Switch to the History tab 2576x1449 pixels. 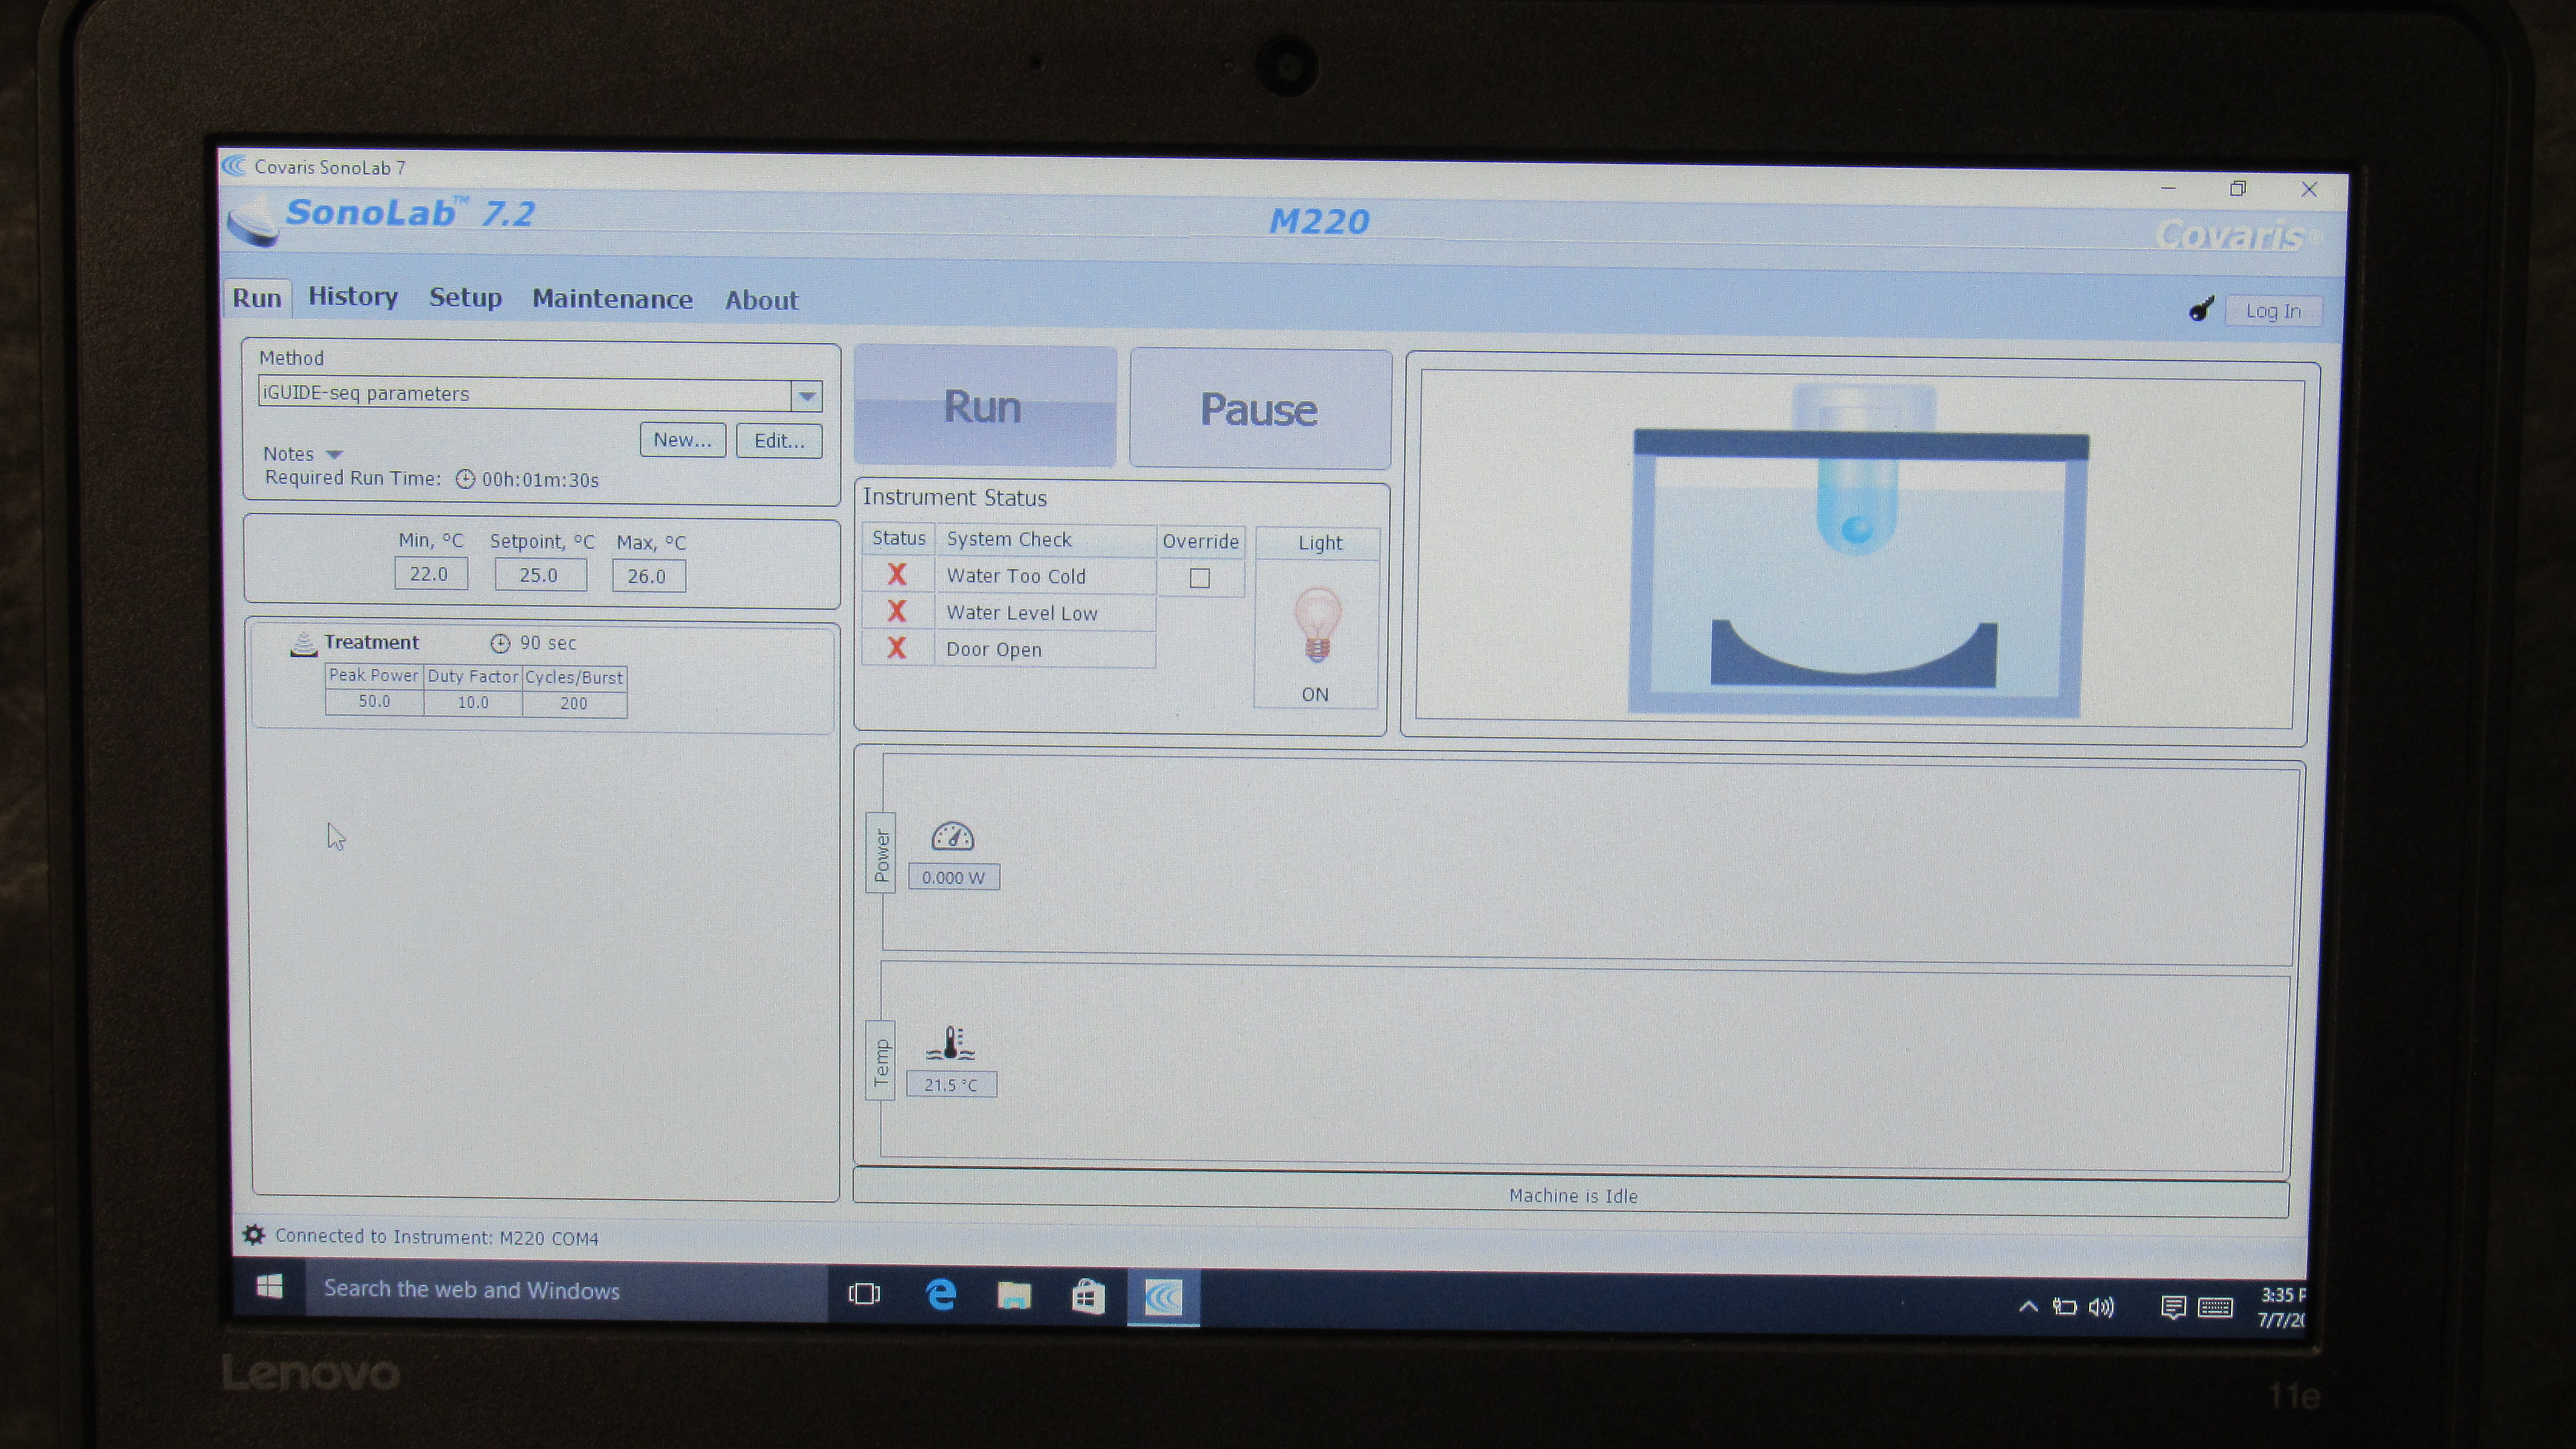353,297
